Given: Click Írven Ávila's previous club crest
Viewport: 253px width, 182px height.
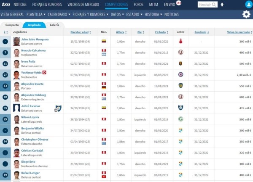Looking at the screenshot, I should pyautogui.click(x=180, y=63).
